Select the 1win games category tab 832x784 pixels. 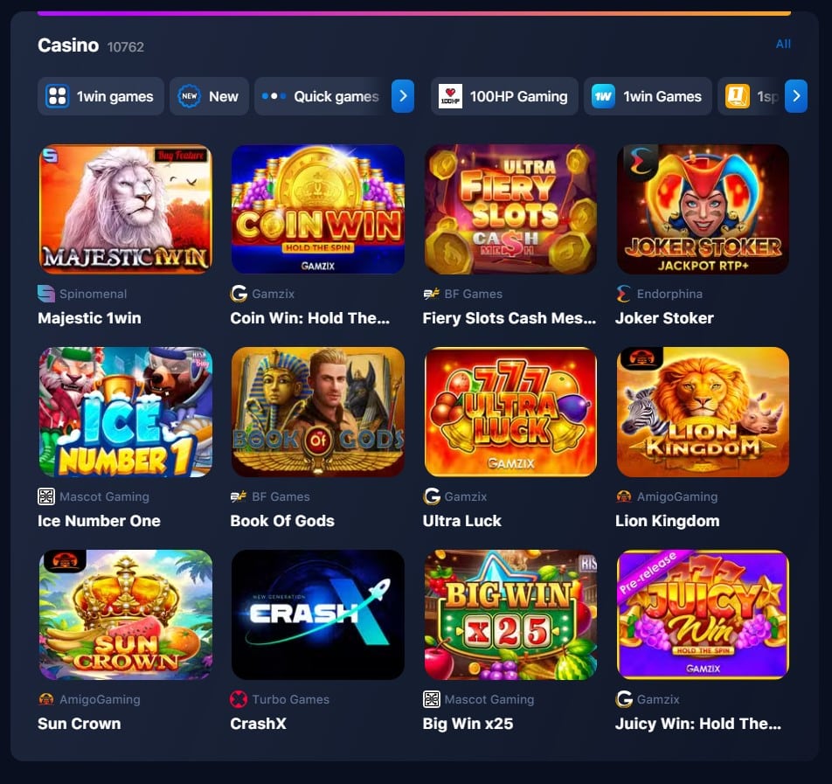click(101, 96)
